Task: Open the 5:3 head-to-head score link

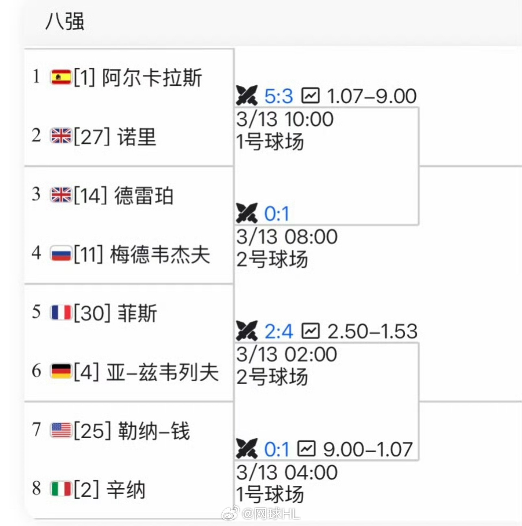Action: (278, 96)
